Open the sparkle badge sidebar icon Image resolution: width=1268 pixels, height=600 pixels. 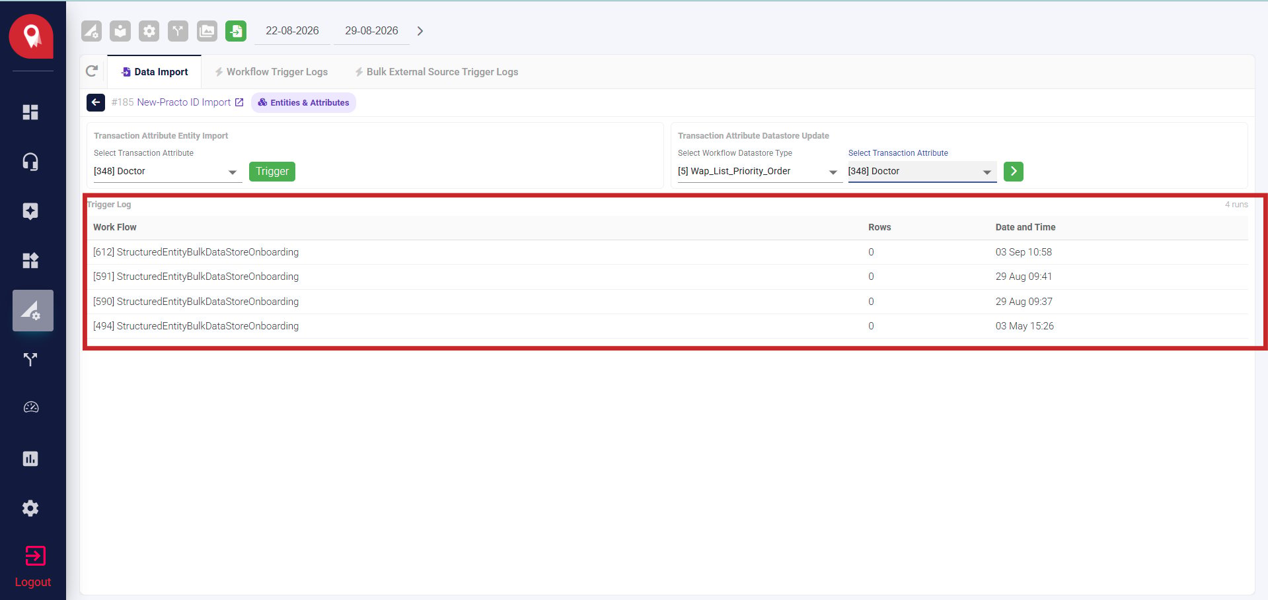tap(30, 211)
